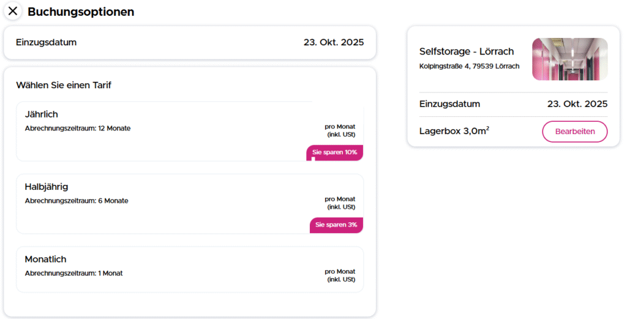Click the left card's date 23. Okt. 2025
The height and width of the screenshot is (319, 627).
pyautogui.click(x=333, y=42)
